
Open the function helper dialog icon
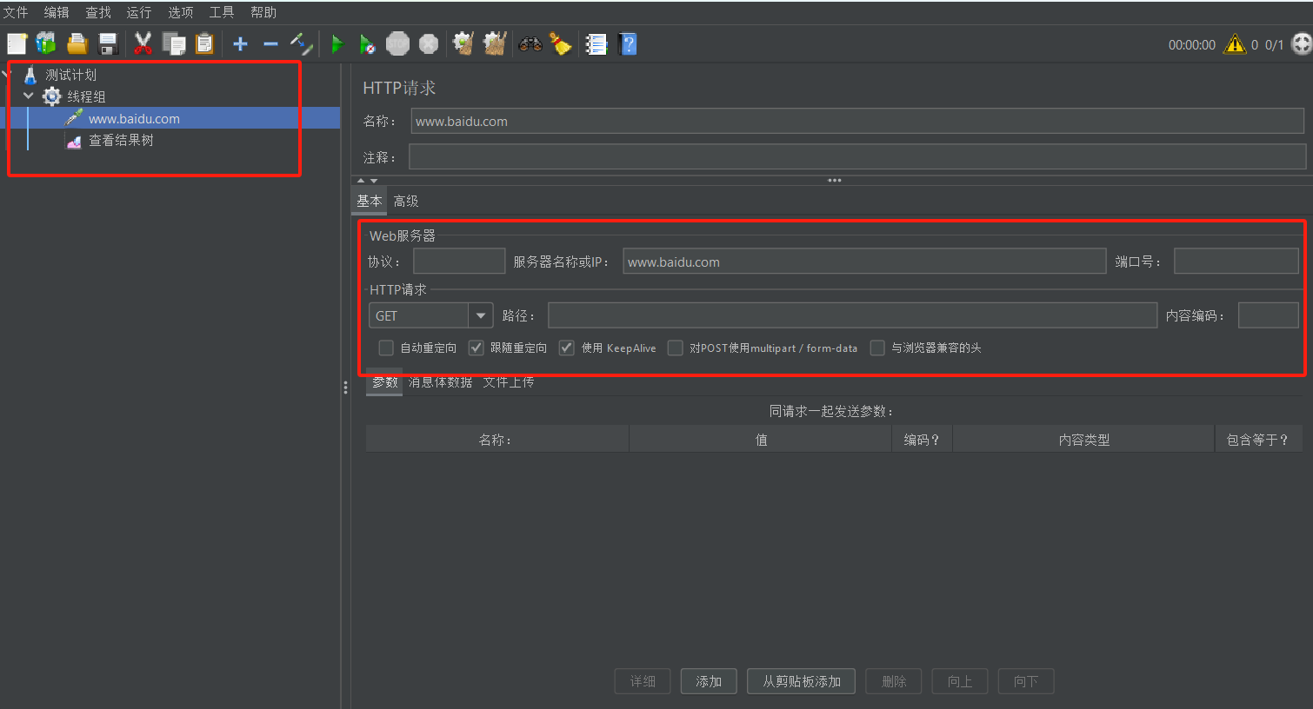(597, 43)
